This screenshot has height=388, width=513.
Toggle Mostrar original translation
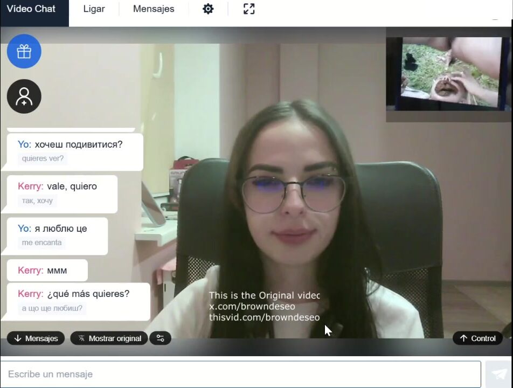coord(109,338)
